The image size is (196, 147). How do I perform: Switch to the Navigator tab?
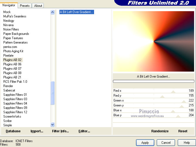[x=9, y=5]
